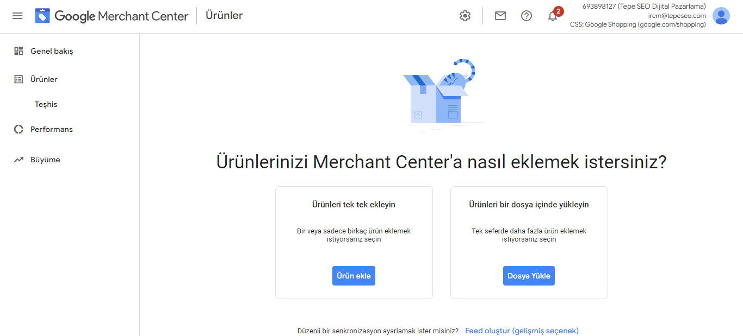Follow the Feed oluştur (gelişmiş seçenek) link

(x=522, y=331)
